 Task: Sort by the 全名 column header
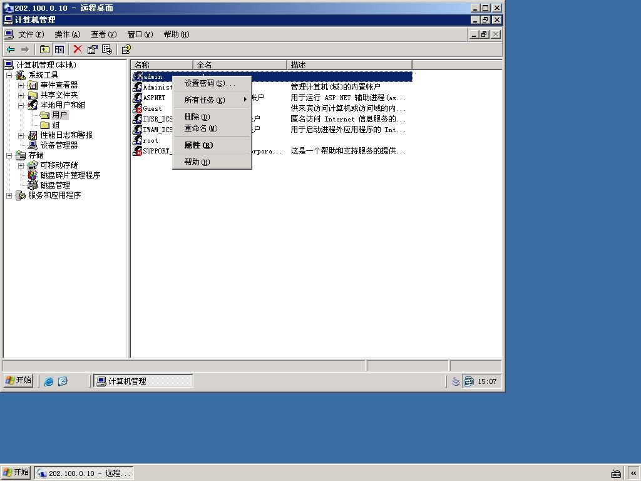[240, 65]
